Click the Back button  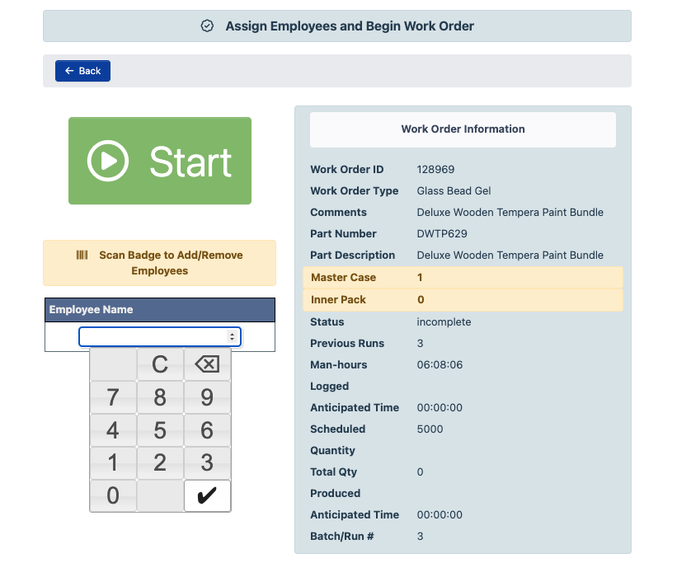[82, 71]
